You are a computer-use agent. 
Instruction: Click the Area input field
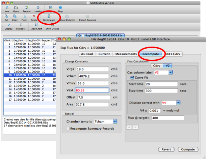point(92,104)
